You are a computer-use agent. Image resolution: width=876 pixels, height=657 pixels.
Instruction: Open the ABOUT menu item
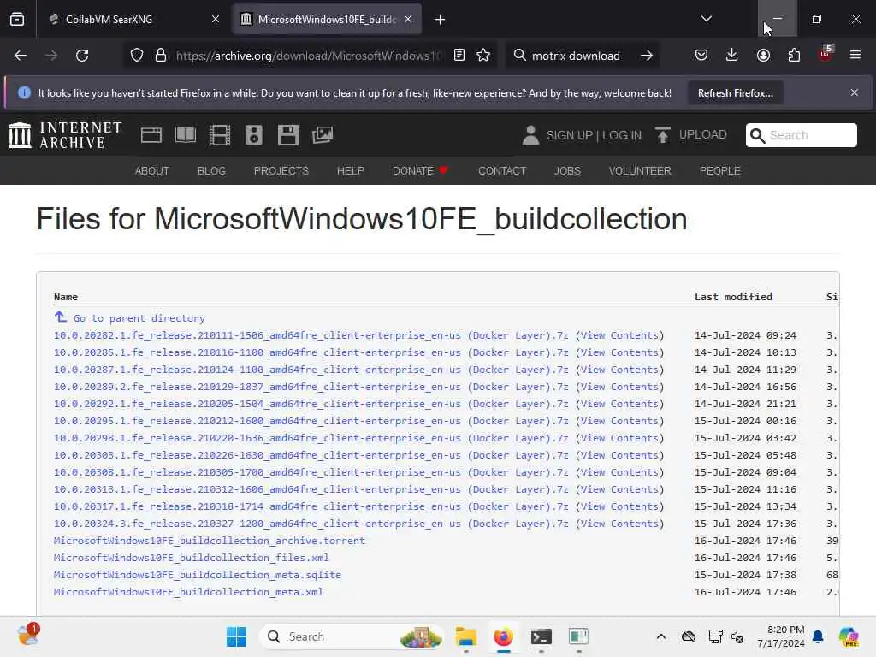tap(152, 171)
